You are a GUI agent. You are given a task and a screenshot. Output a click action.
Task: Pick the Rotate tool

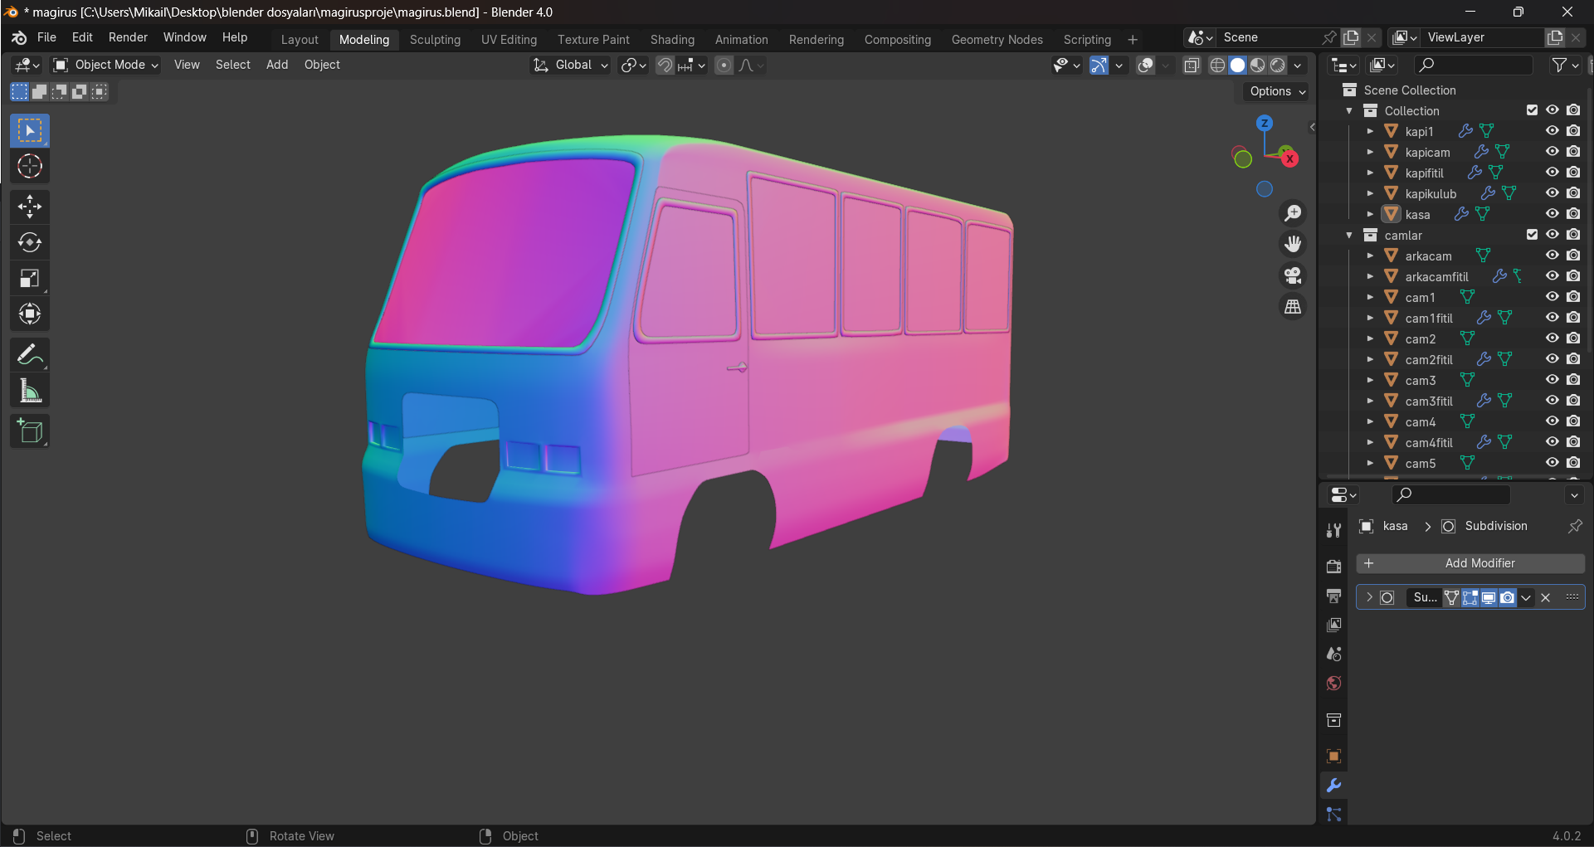tap(30, 242)
